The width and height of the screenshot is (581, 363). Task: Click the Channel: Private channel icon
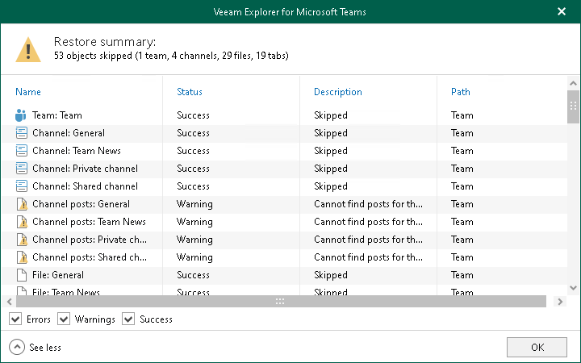click(21, 169)
